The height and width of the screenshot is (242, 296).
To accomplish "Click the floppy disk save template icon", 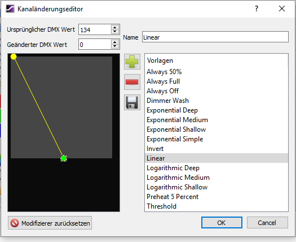I will [132, 102].
